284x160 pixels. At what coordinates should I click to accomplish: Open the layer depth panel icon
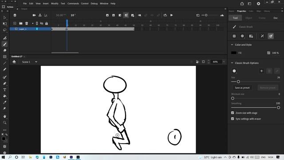[x=46, y=15]
